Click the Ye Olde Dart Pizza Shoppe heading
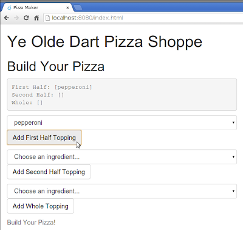This screenshot has width=243, height=230. tap(104, 42)
